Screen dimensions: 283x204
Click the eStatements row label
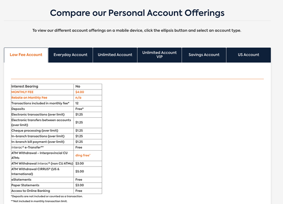(x=21, y=180)
